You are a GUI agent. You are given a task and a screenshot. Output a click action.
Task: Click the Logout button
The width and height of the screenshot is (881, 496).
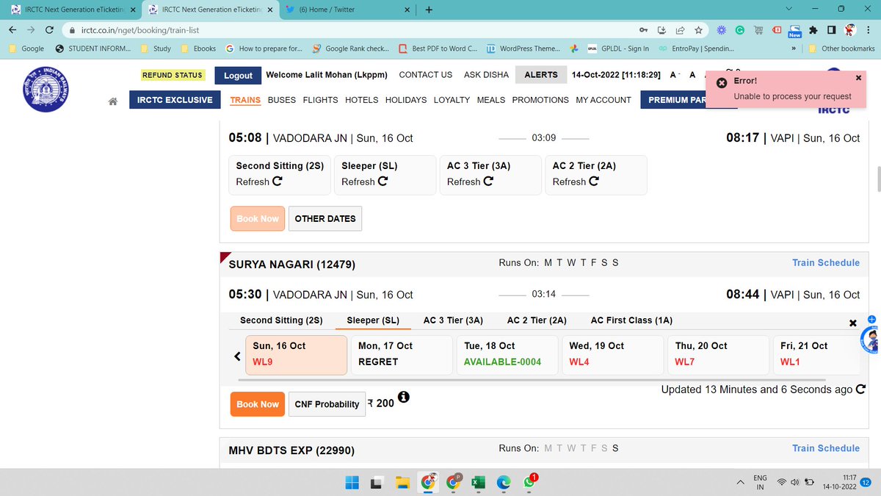point(238,75)
